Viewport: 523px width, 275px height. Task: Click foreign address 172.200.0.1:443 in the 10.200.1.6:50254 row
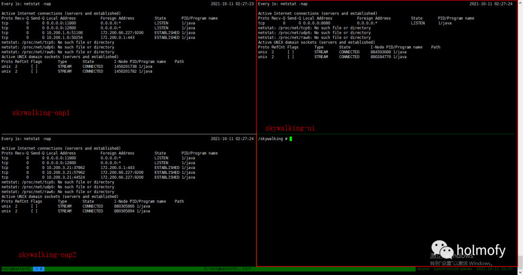pyautogui.click(x=117, y=38)
